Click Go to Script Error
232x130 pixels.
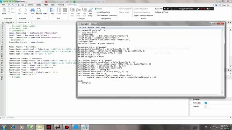click(125, 9)
